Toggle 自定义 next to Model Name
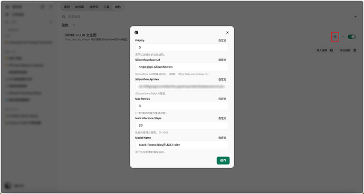This screenshot has height=194, width=364. (222, 138)
